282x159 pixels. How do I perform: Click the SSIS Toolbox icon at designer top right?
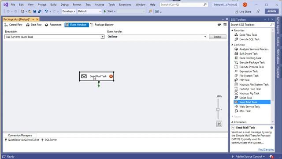(x=225, y=25)
